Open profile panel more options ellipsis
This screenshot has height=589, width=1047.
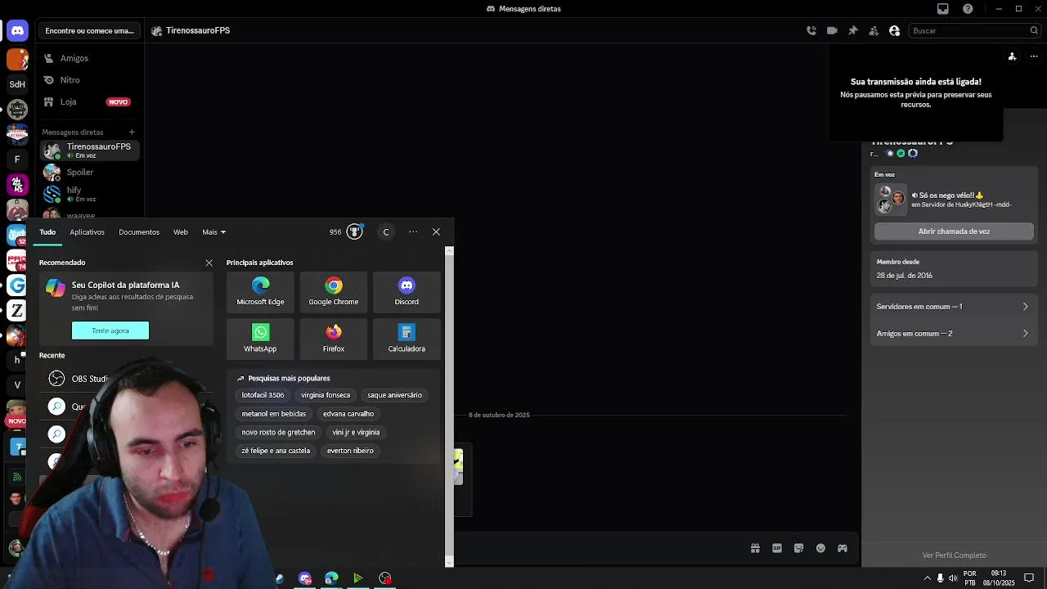(x=1034, y=56)
